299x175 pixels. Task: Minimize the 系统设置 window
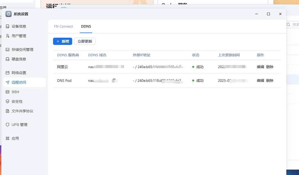pos(257,14)
